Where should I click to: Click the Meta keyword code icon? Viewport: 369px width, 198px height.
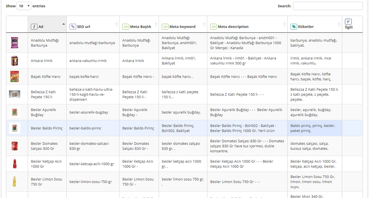(x=165, y=26)
